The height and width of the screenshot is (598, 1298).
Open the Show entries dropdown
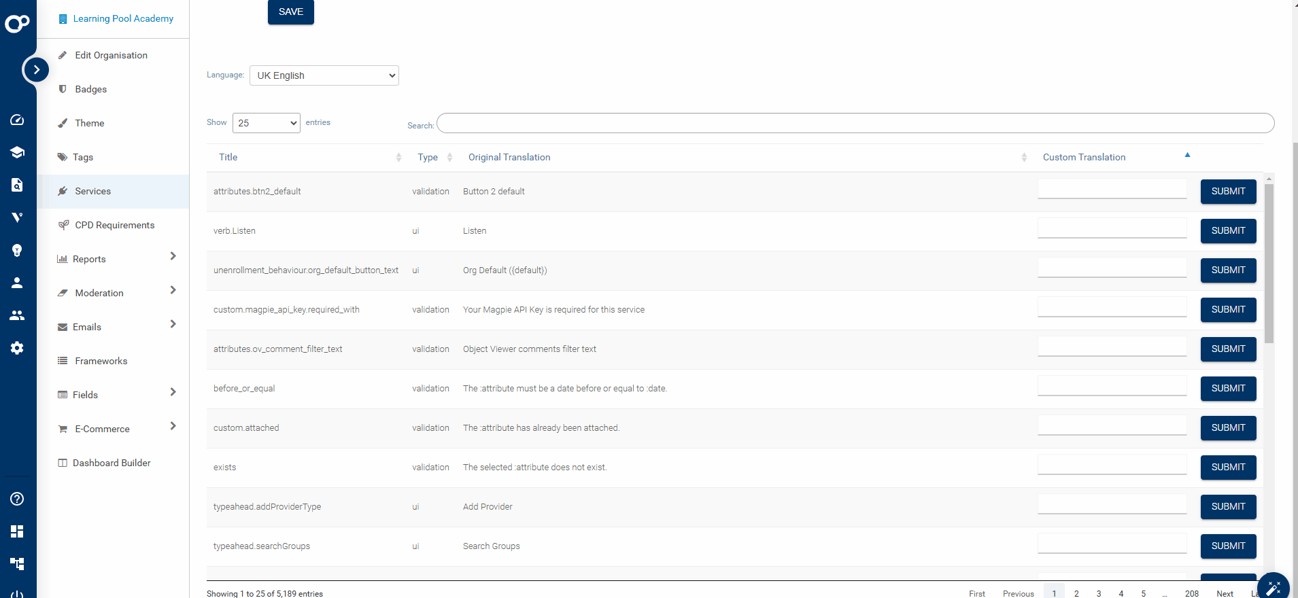tap(266, 123)
